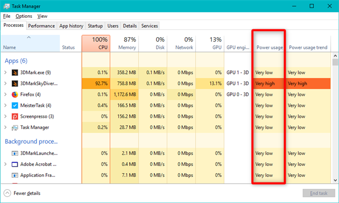The height and width of the screenshot is (203, 339).
Task: Sort by the Status column header
Action: pos(71,44)
